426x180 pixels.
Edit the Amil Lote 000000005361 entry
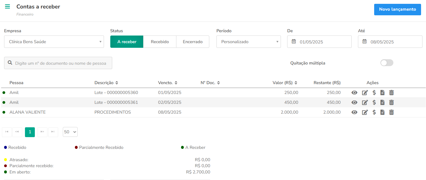coord(365,102)
